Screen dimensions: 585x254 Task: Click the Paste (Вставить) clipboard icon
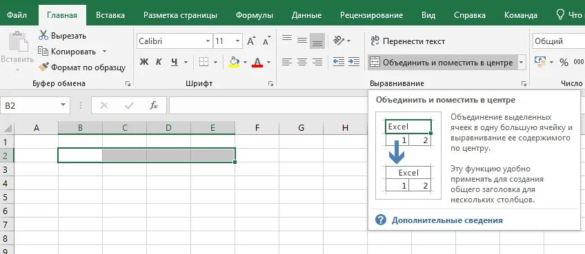point(18,41)
